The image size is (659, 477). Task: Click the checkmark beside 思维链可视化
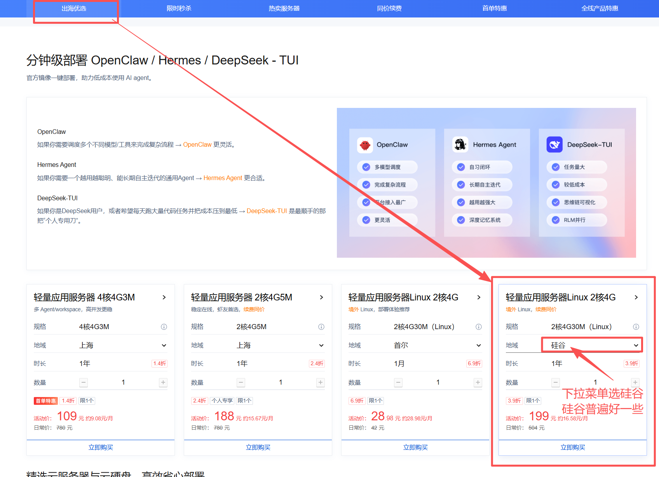point(556,202)
